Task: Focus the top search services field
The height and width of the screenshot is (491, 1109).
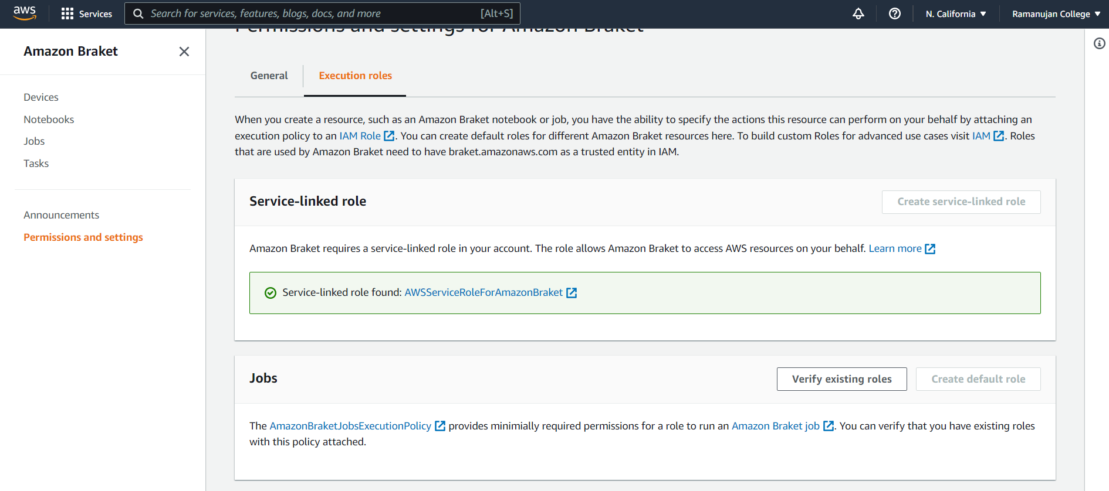Action: pos(322,13)
